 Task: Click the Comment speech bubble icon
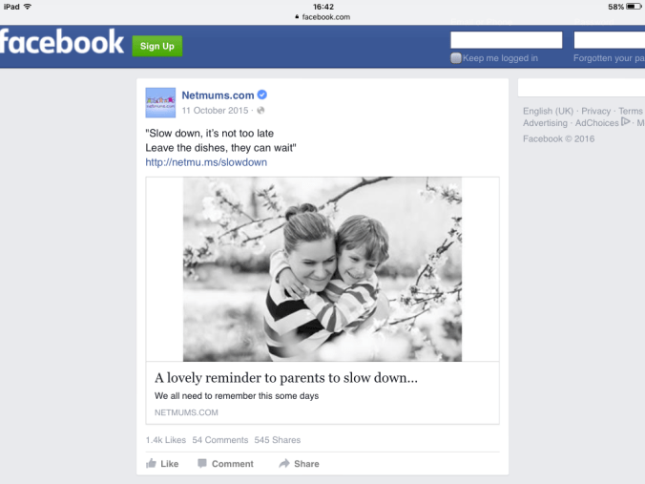pos(202,463)
